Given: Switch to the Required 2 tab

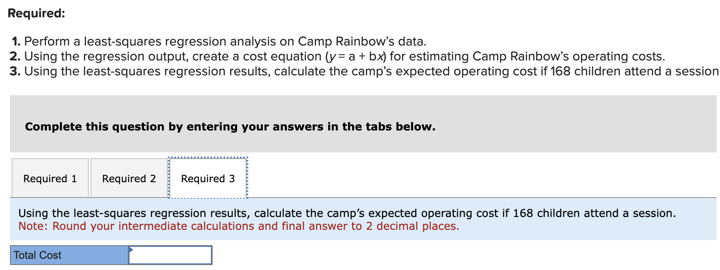Looking at the screenshot, I should point(129,178).
